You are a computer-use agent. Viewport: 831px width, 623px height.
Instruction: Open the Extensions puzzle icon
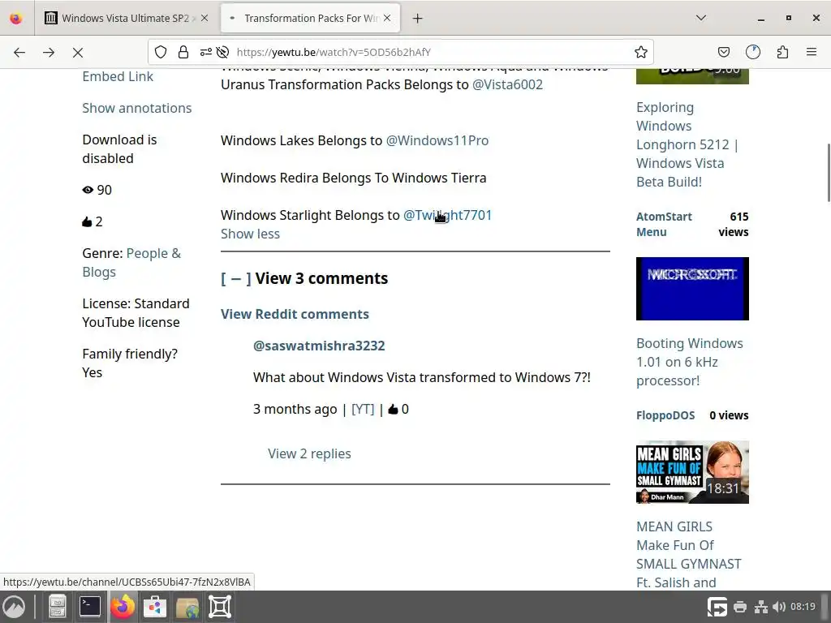[782, 52]
